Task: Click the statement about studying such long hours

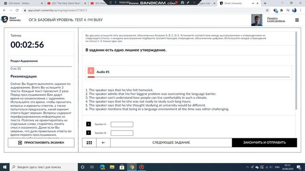Action: coord(138,101)
